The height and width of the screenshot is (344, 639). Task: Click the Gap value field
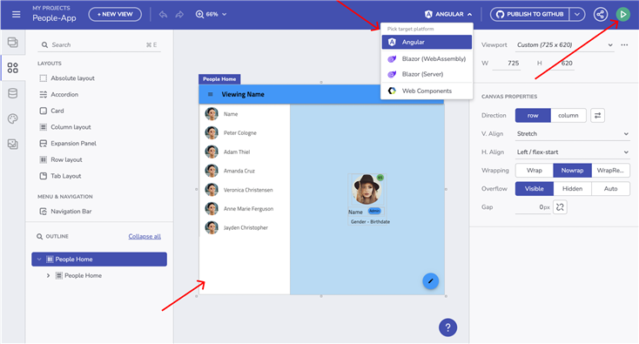click(533, 207)
